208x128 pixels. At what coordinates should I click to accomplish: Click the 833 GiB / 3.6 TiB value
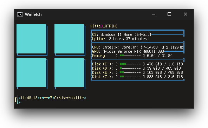[165, 77]
